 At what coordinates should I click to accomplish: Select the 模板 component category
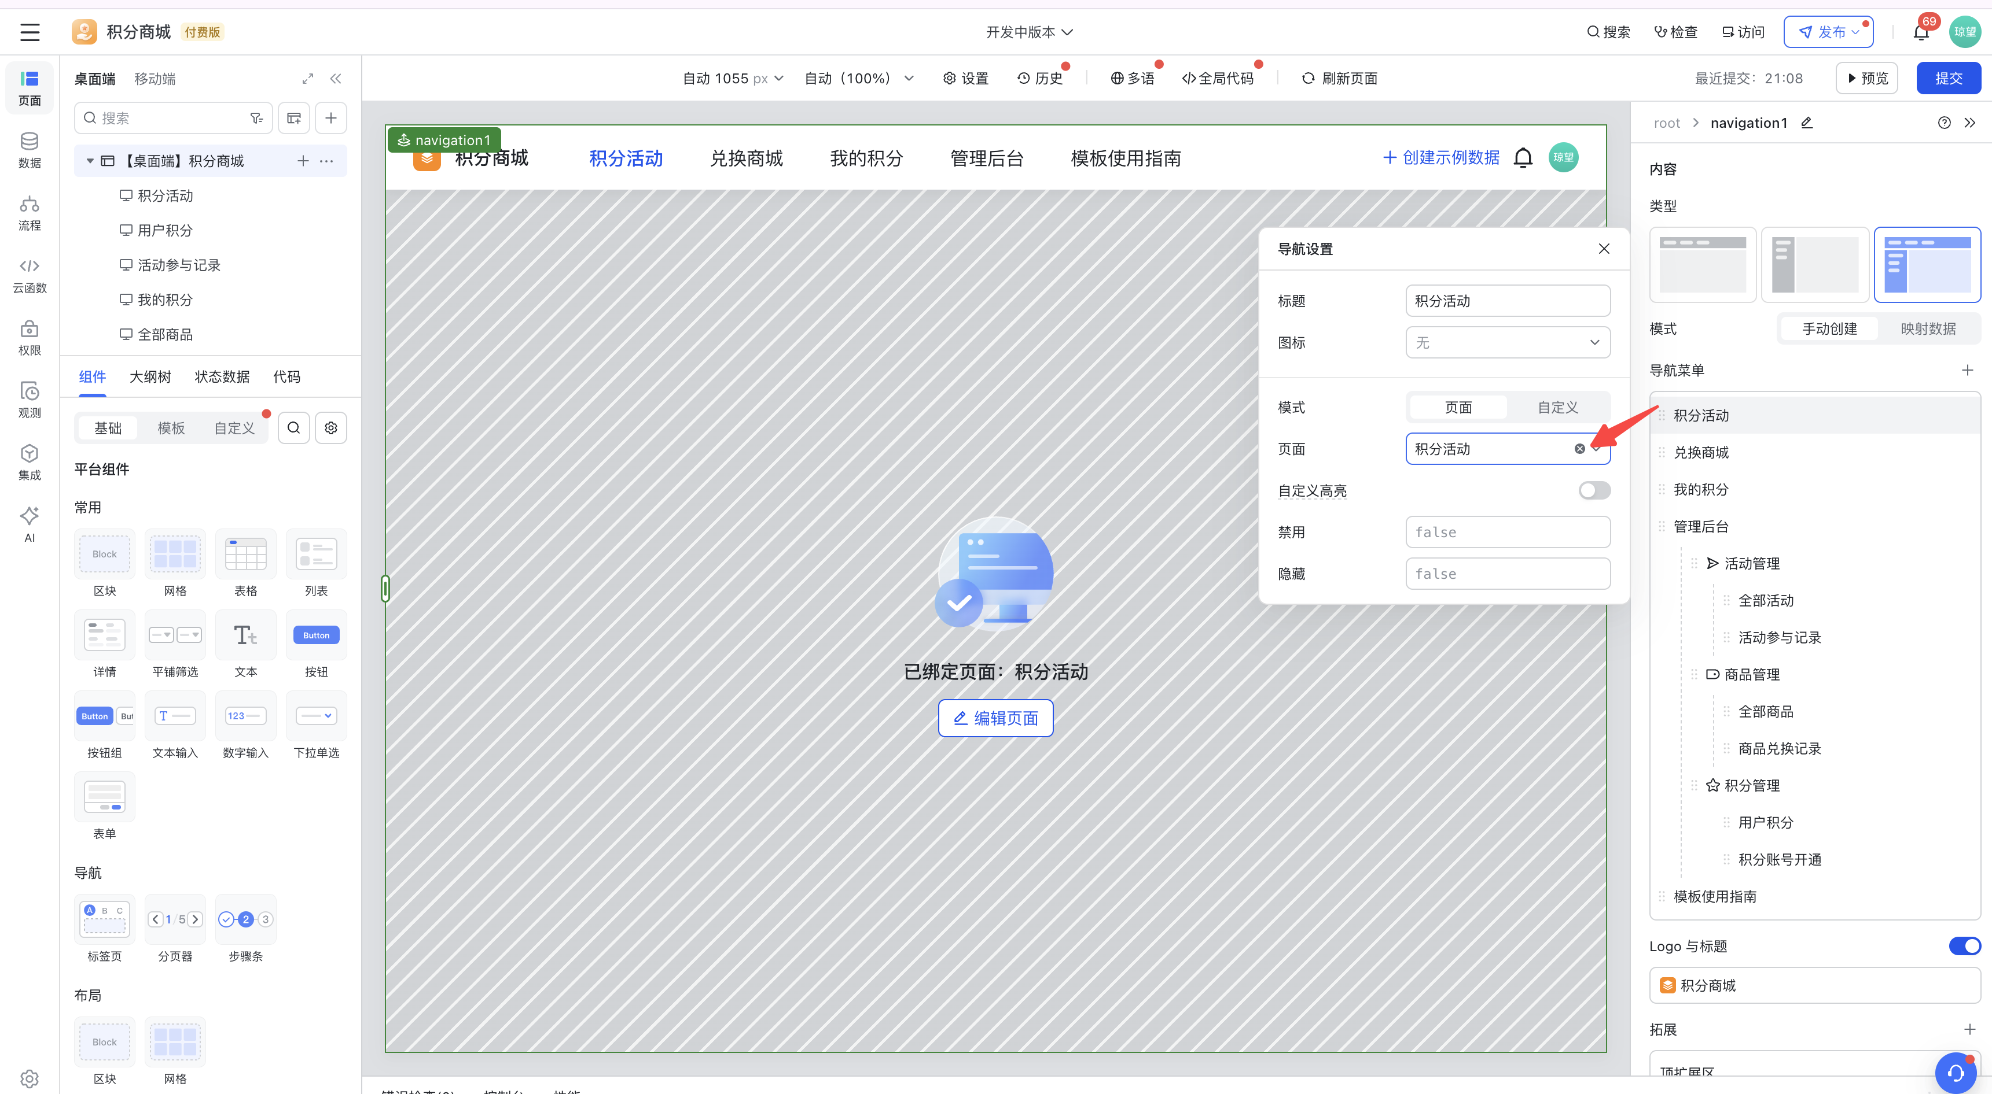171,428
